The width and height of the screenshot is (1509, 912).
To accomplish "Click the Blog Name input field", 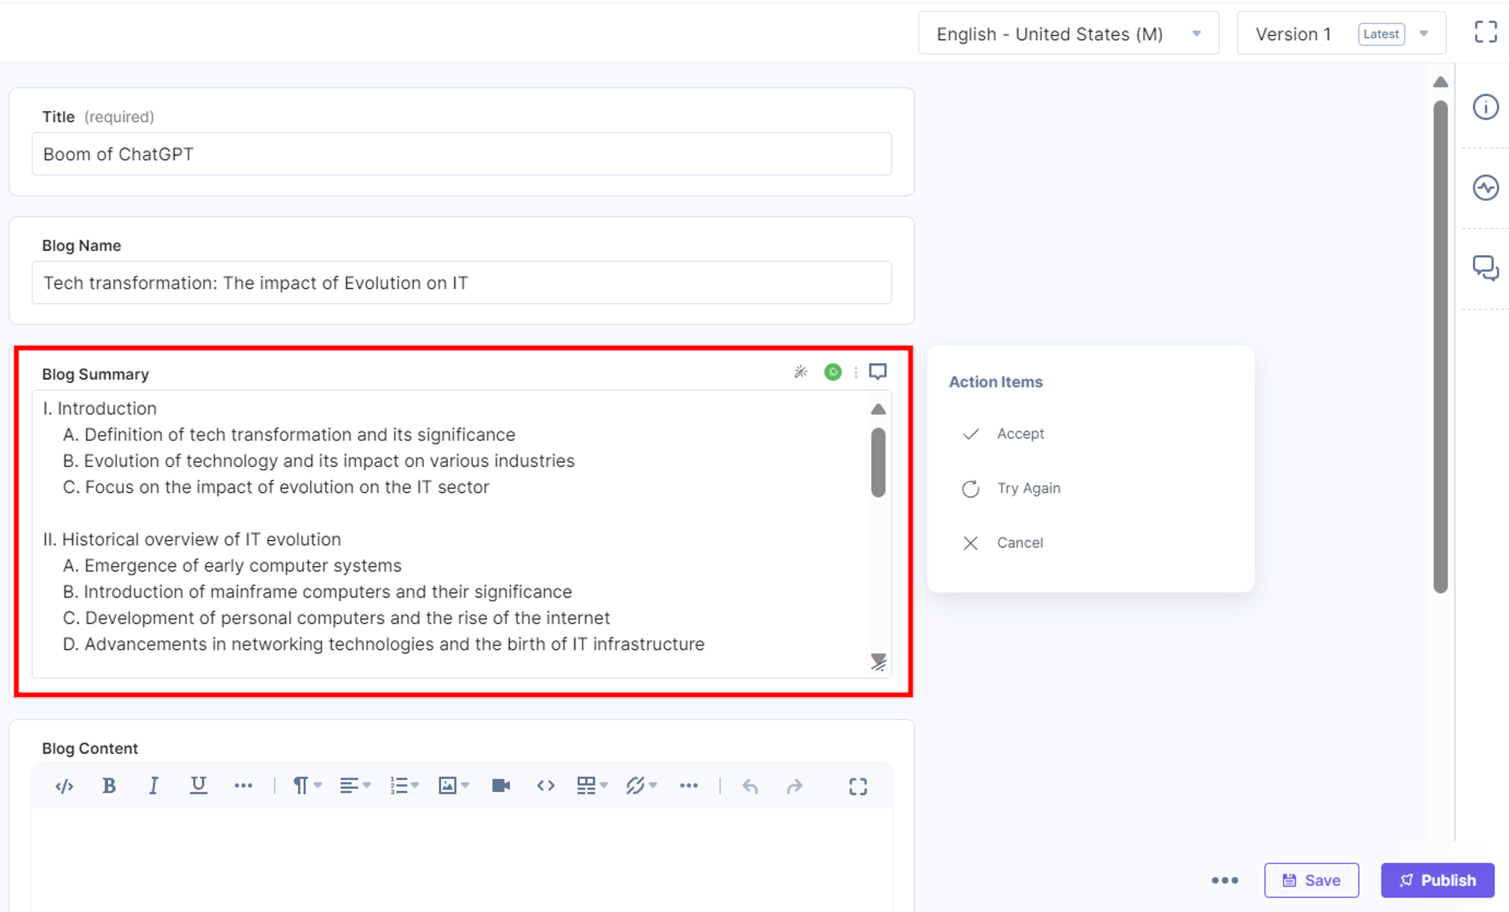I will (461, 283).
